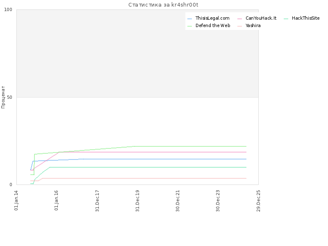The height and width of the screenshot is (246, 328).
Task: Click the 01.Jan.14 x-axis date label
Action: point(16,200)
